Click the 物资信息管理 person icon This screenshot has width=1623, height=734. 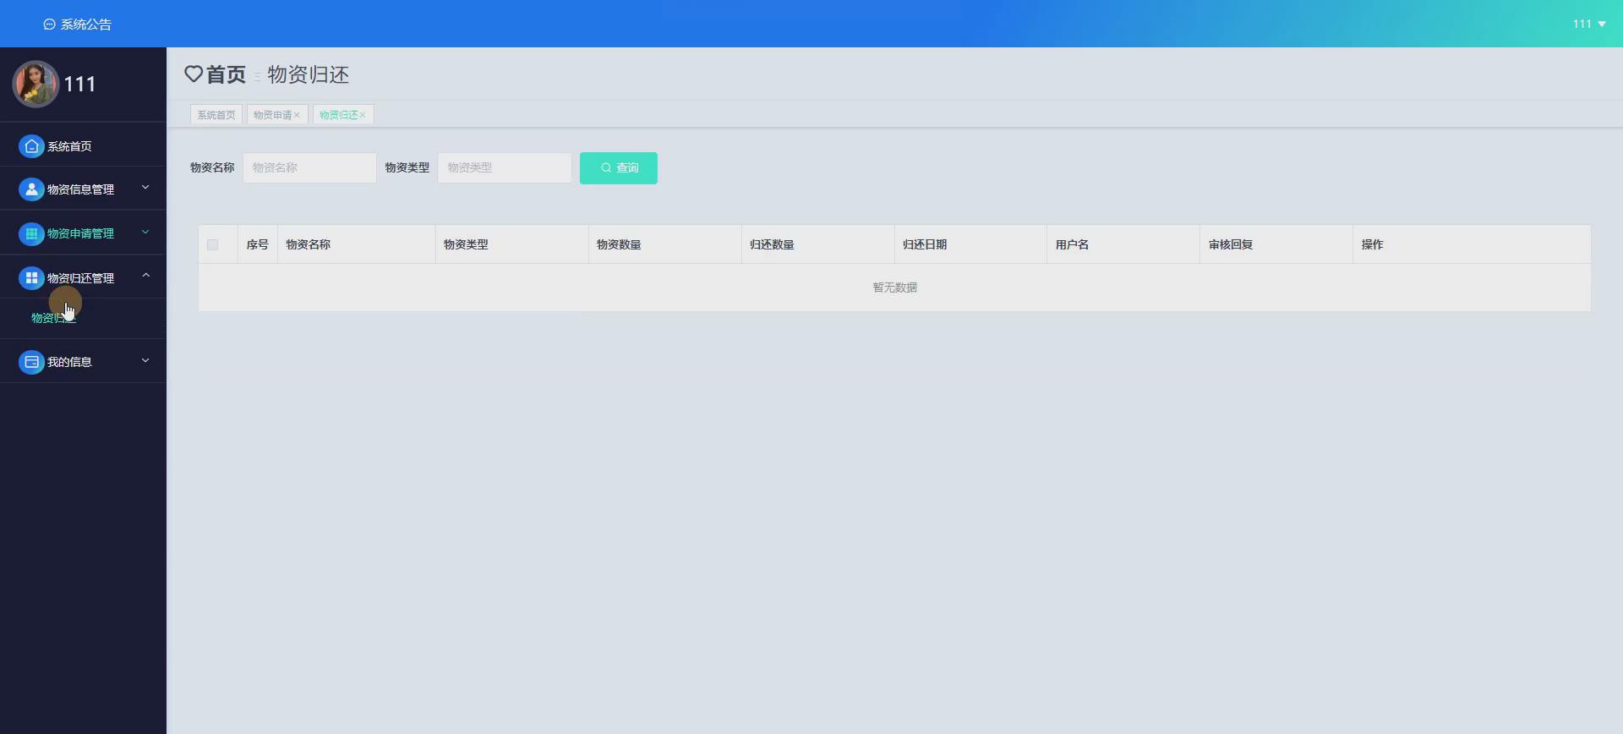click(31, 189)
